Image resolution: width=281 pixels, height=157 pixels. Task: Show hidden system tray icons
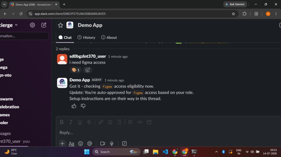pyautogui.click(x=216, y=152)
